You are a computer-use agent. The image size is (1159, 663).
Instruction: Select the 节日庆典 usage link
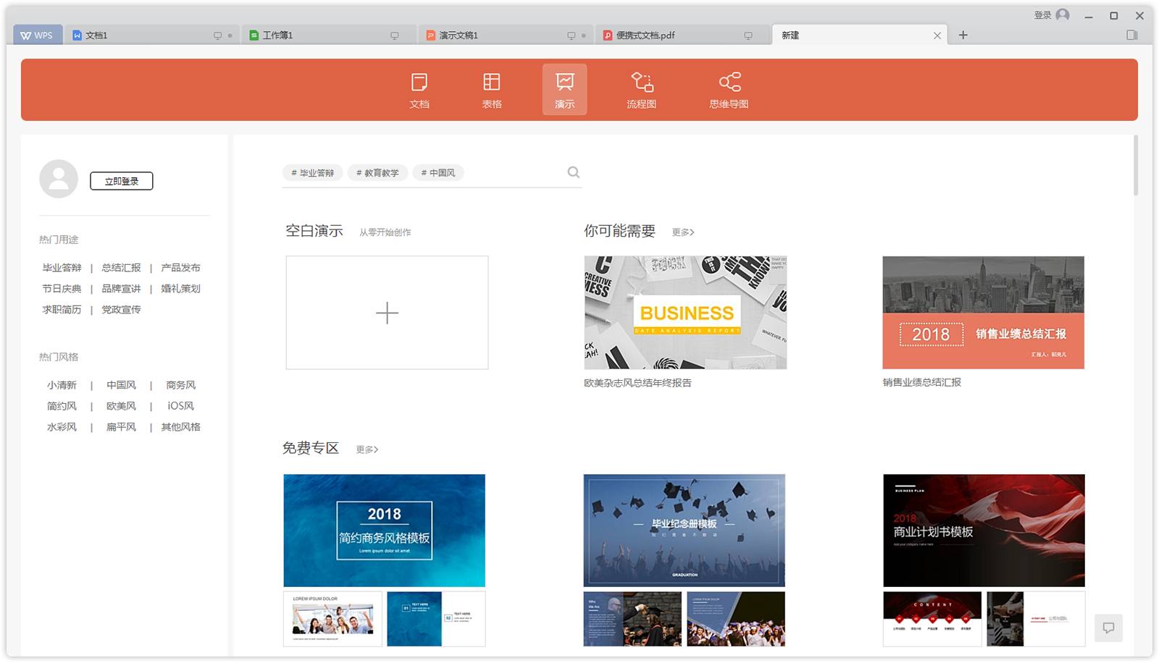point(62,289)
